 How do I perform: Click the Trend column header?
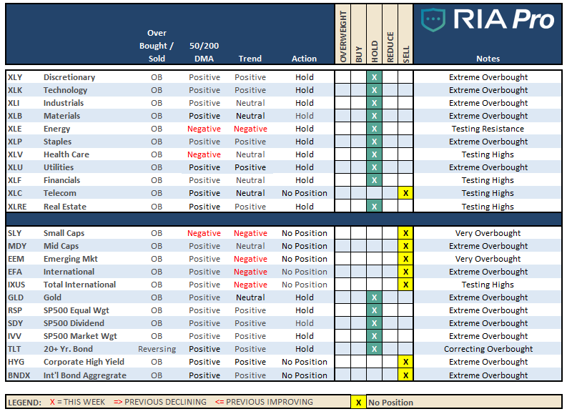(250, 59)
